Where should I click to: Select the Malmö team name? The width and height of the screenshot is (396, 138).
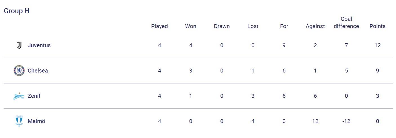click(x=36, y=121)
